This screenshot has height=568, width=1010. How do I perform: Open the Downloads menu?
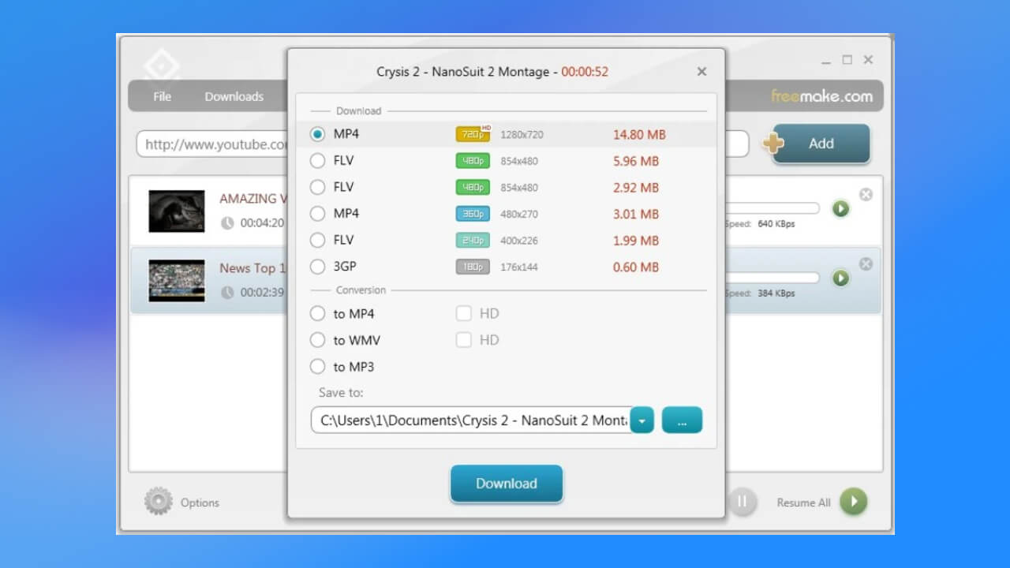[x=234, y=96]
